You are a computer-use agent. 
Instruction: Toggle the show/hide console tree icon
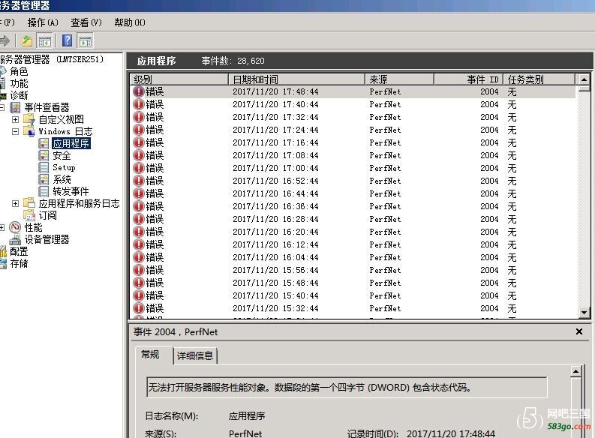(45, 41)
